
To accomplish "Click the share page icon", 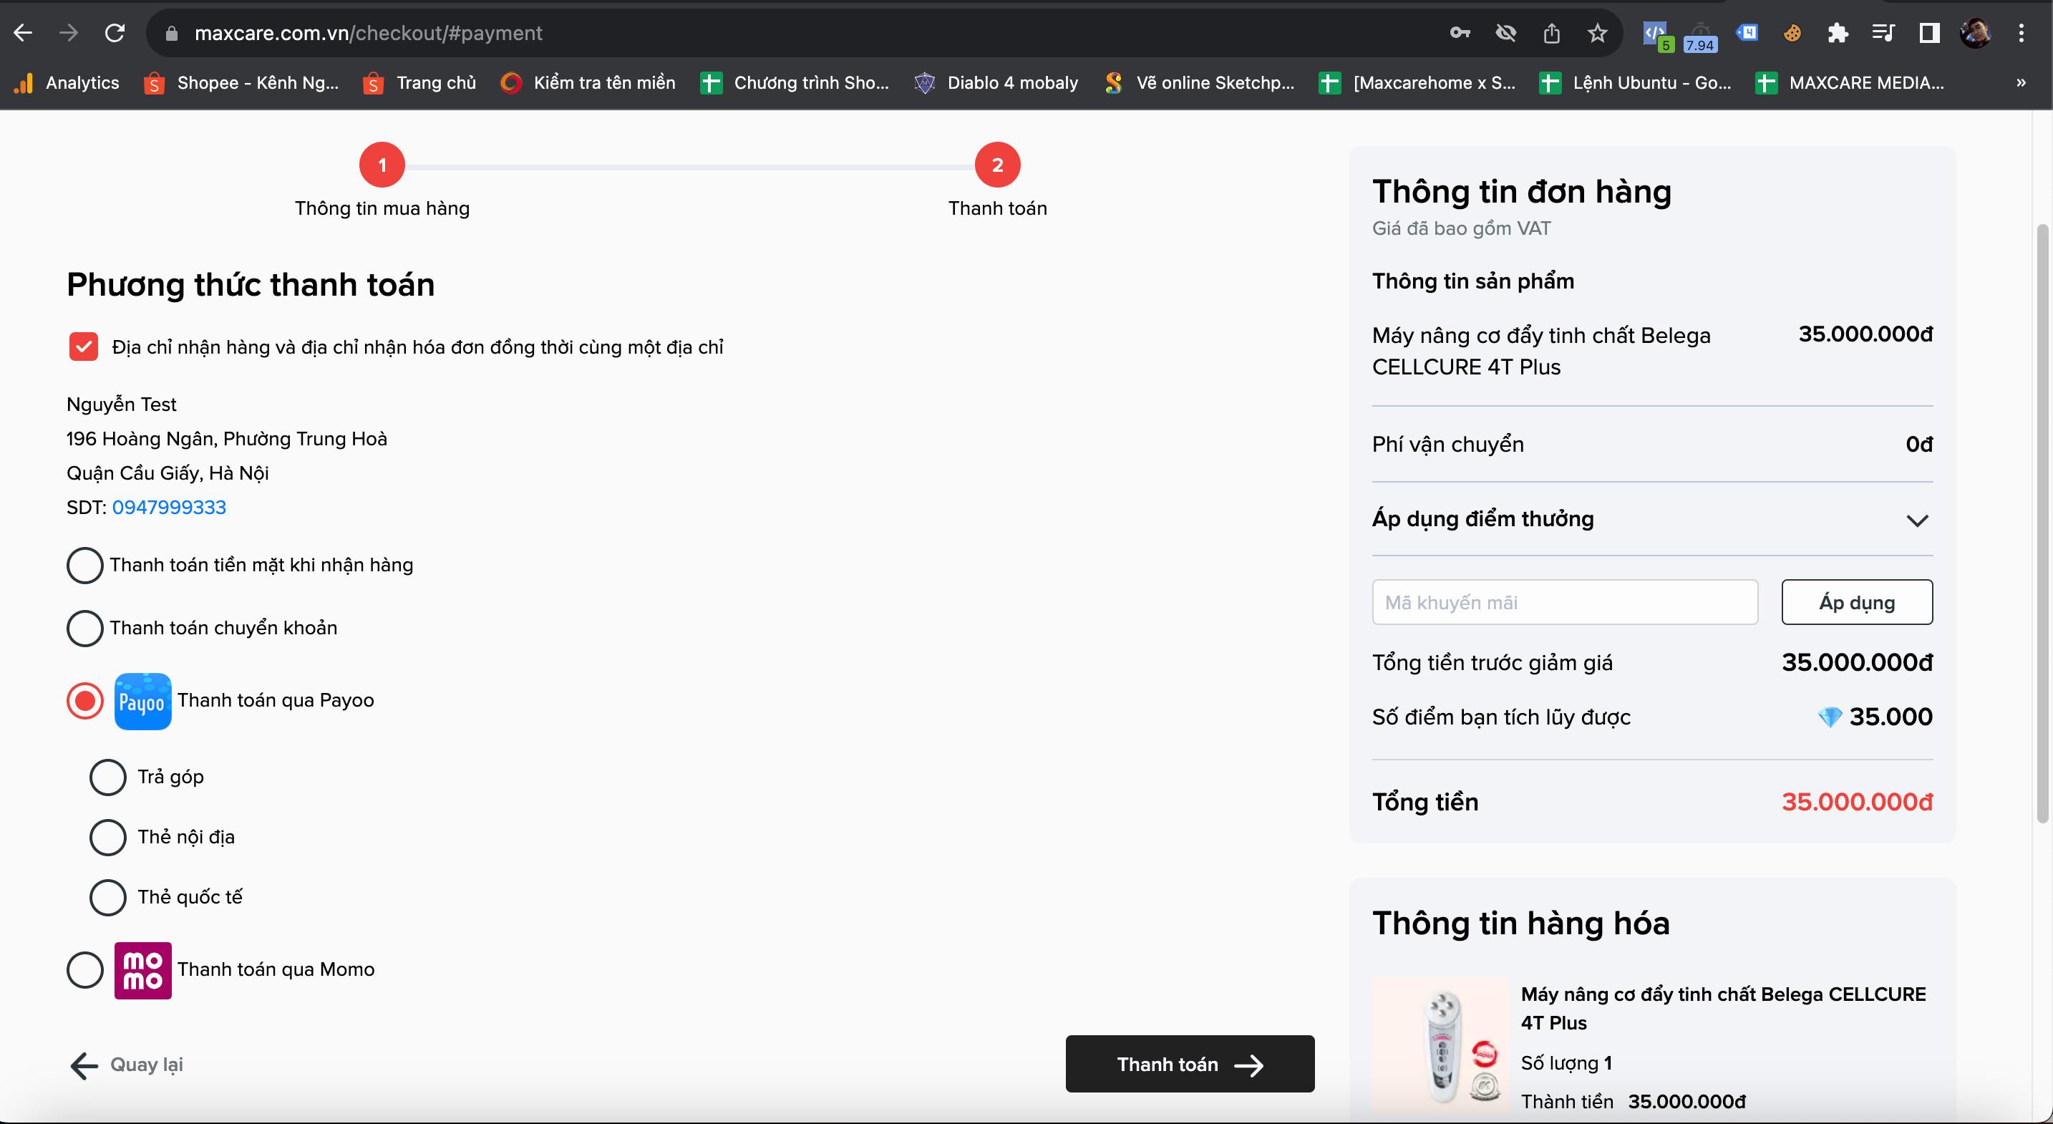I will click(x=1551, y=33).
